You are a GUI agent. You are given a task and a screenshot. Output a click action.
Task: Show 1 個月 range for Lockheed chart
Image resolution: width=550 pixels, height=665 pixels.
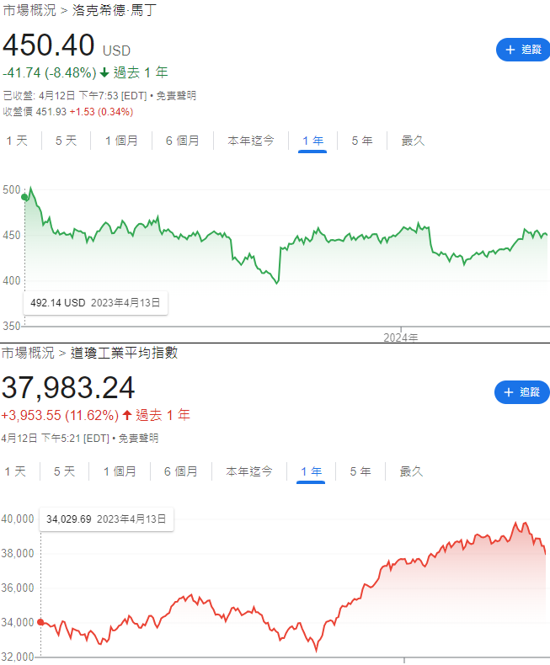click(x=121, y=141)
